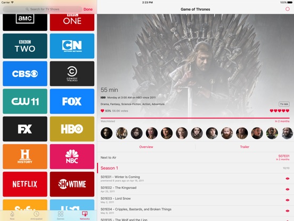Open the fourth cast member portrait
294x221 pixels.
tap(152, 133)
